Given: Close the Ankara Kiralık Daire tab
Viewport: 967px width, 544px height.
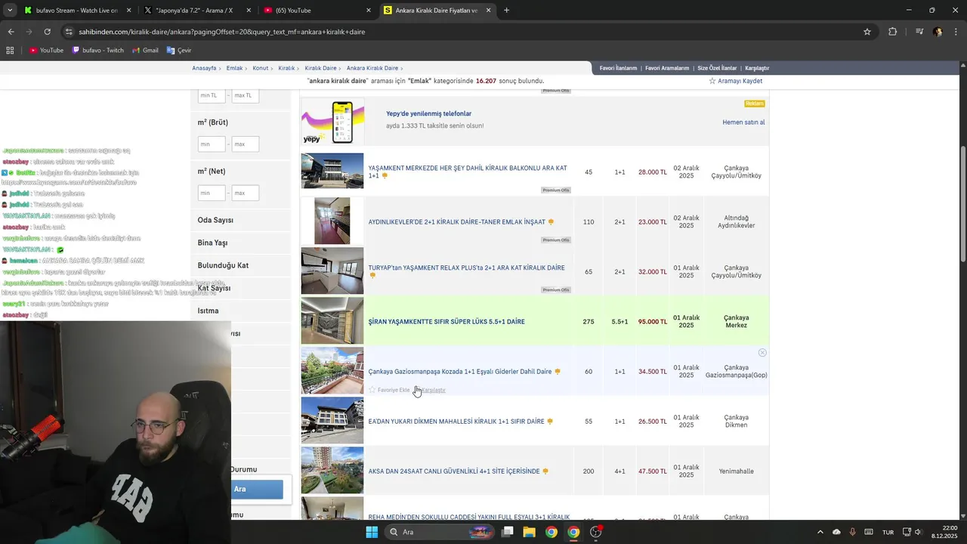Looking at the screenshot, I should [x=489, y=11].
